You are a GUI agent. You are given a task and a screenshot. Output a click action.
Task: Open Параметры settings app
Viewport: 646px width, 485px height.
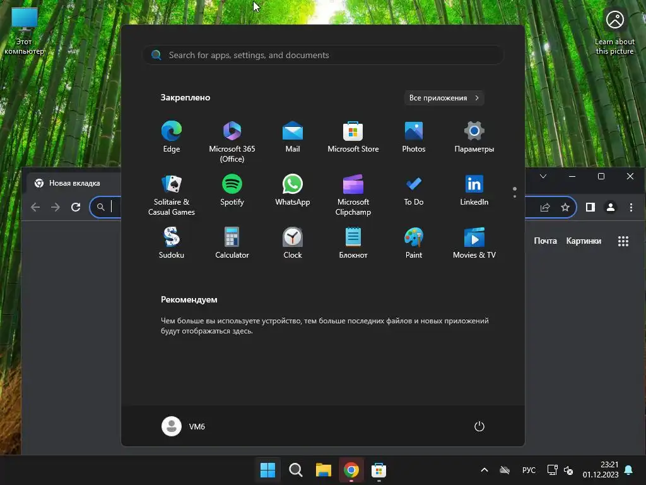pyautogui.click(x=474, y=137)
